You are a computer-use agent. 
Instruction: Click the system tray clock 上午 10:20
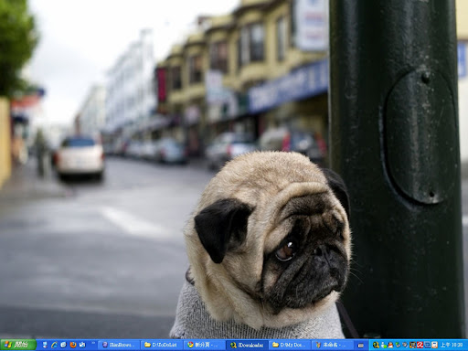coord(452,345)
